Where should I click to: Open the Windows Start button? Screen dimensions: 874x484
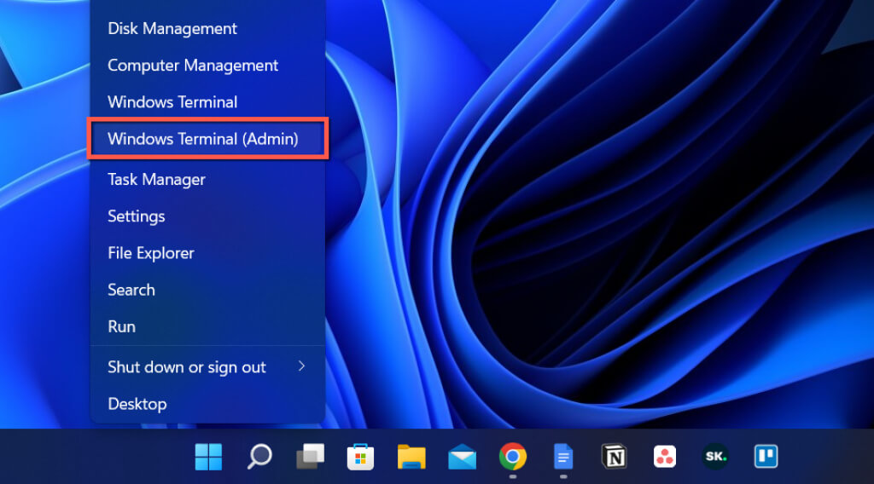(x=208, y=457)
